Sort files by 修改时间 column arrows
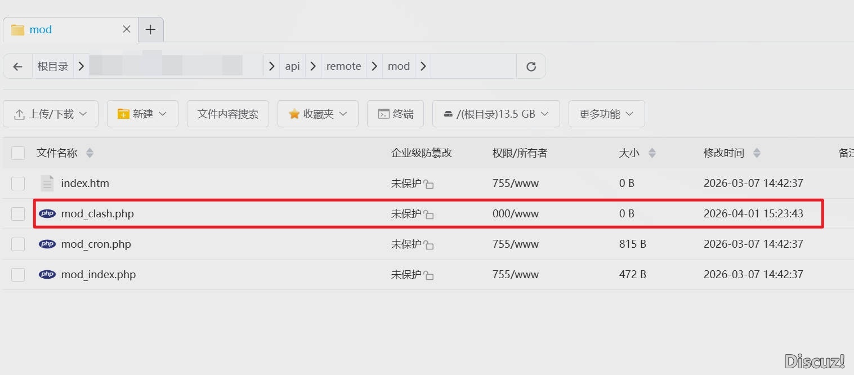This screenshot has width=854, height=375. point(757,153)
